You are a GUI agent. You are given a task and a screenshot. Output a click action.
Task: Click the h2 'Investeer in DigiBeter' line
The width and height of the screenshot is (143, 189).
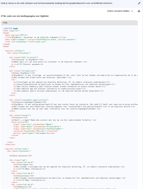coord(27,60)
